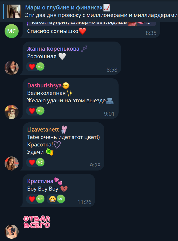The width and height of the screenshot is (178, 241).
Task: Open the pinned post thumbnail image
Action: [x=14, y=11]
